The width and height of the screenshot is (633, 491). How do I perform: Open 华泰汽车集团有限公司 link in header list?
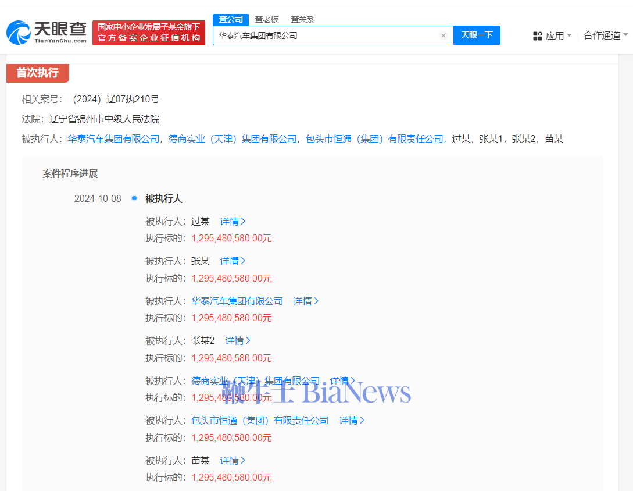pos(113,139)
